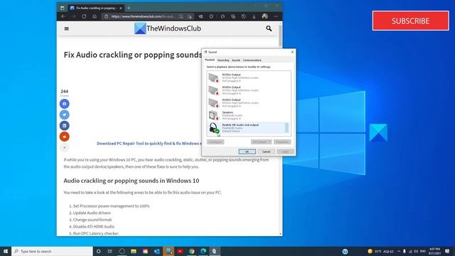Screen dimensions: 455x256
Task: Share the article on Reddit
Action: pos(65,137)
